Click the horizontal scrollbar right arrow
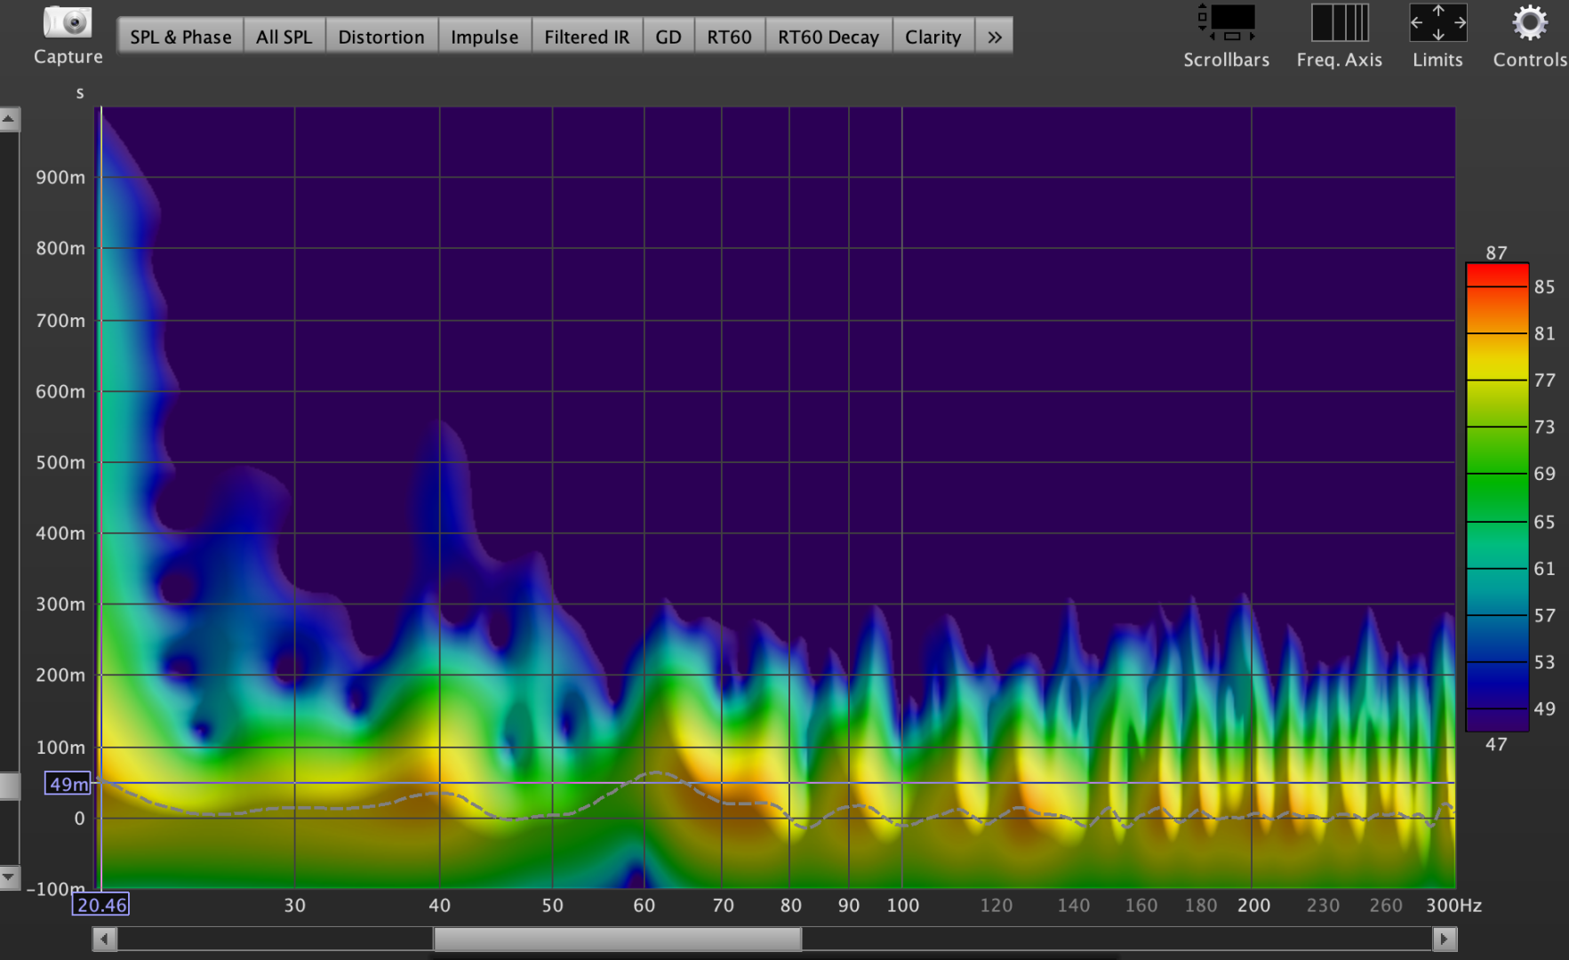The height and width of the screenshot is (960, 1569). pos(1445,939)
